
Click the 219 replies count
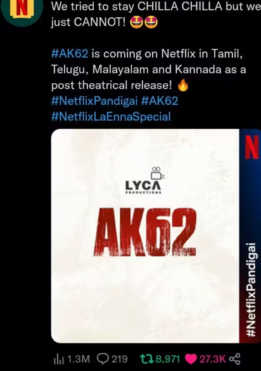119,359
